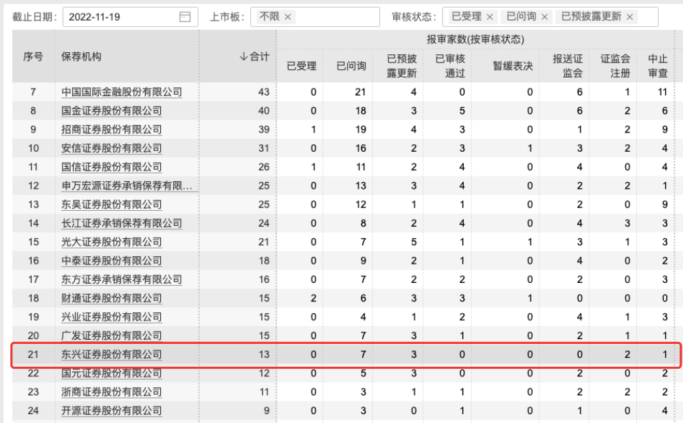Click 已预披露更新 value 5 in 光大证券 row
683x423 pixels.
pyautogui.click(x=414, y=242)
